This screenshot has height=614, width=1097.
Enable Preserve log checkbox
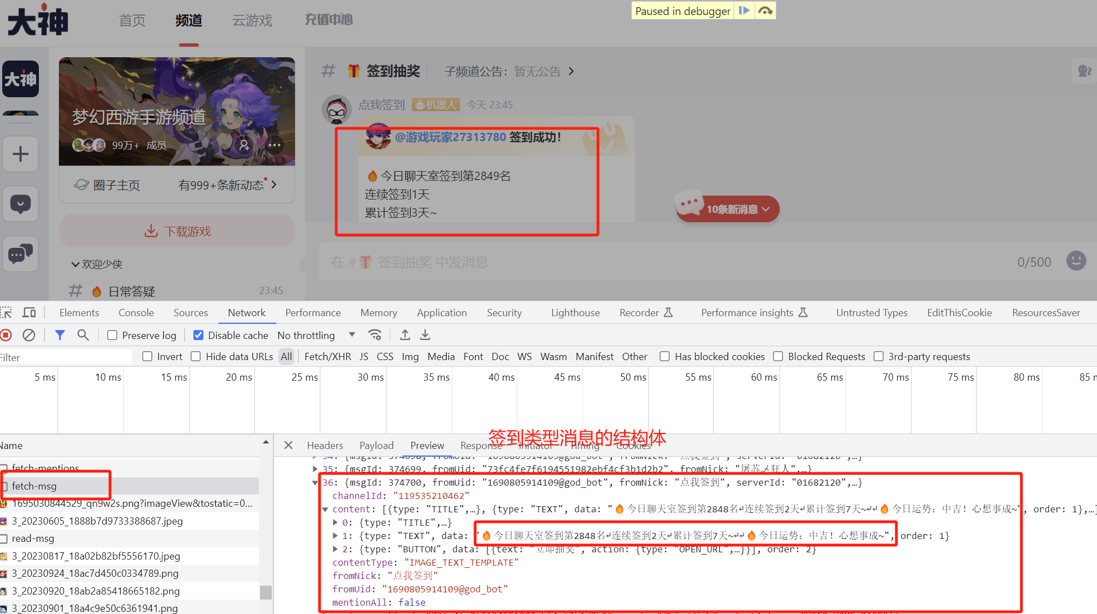(112, 335)
